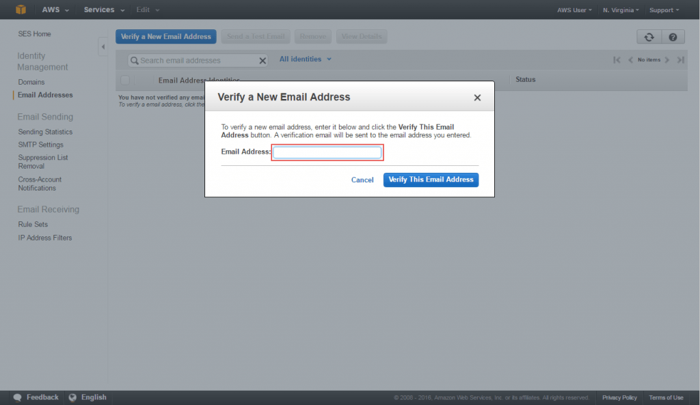Click the Verify This Email Address button

(431, 180)
